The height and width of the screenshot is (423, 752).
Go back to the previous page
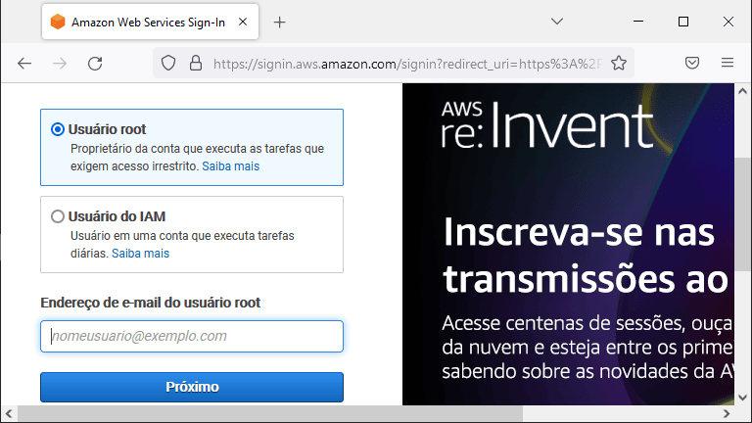point(24,64)
